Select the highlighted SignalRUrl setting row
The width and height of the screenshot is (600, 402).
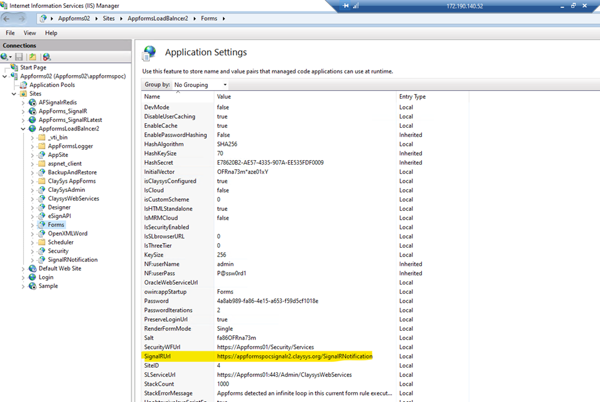pos(295,357)
